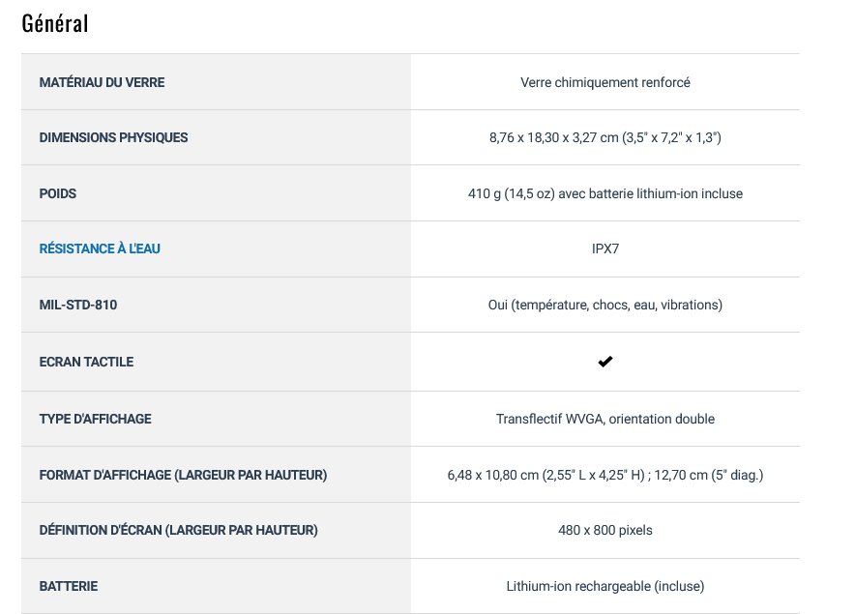The height and width of the screenshot is (614, 855).
Task: Select the Transflectif WVGA, orientation double value
Action: [605, 419]
